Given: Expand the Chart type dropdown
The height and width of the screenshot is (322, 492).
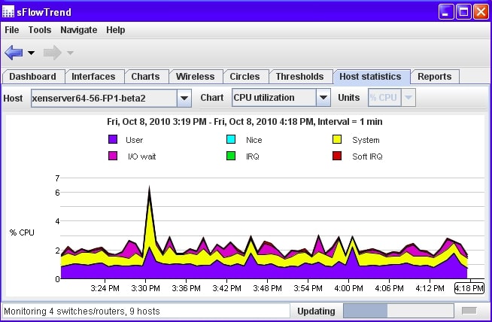Looking at the screenshot, I should point(323,98).
